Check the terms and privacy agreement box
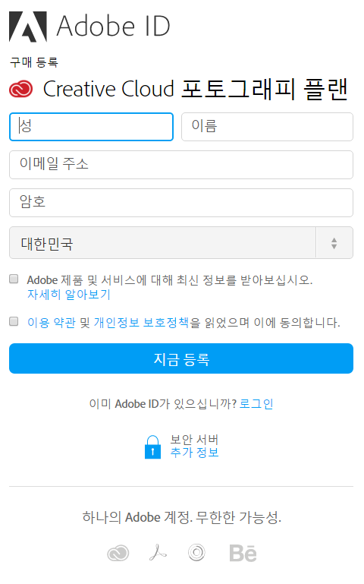The image size is (364, 584). (14, 321)
